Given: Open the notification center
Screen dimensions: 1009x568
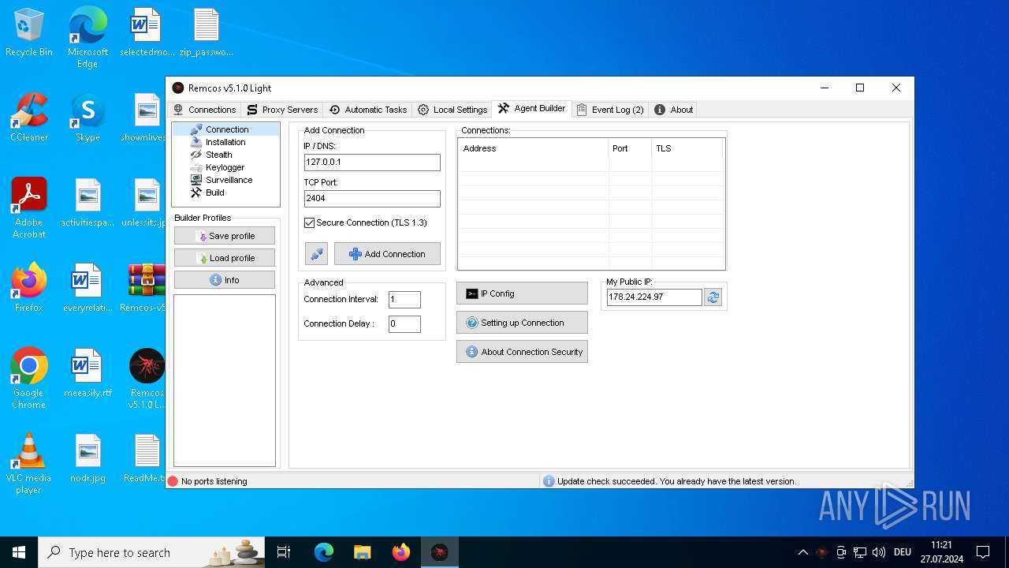Looking at the screenshot, I should 983,552.
